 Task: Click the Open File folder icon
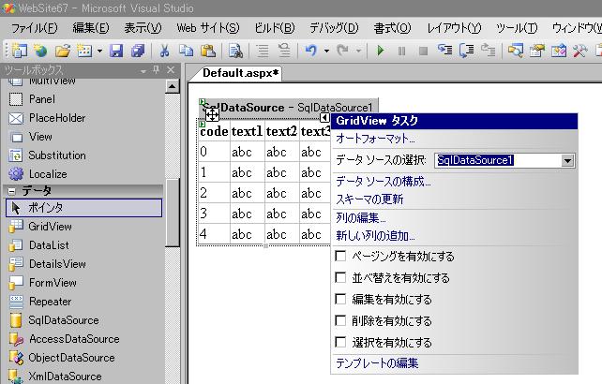pyautogui.click(x=63, y=51)
